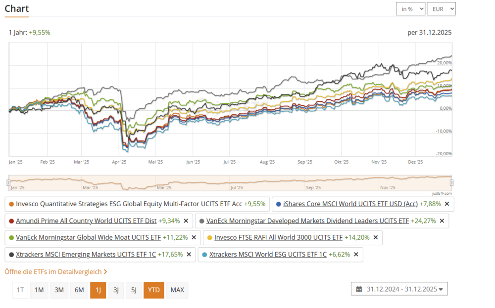Click the orange Invesco Quantitative Strategies legend dot

tap(11, 204)
